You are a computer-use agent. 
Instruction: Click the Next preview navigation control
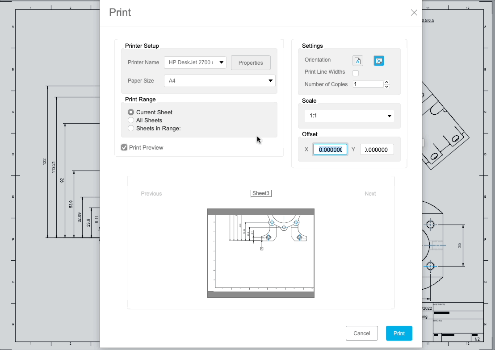point(370,193)
